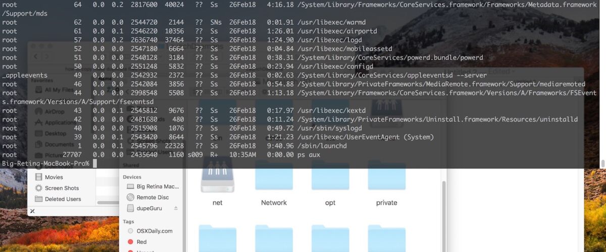The height and width of the screenshot is (252, 606).
Task: Click '/sbin/launchd' in Terminal output
Action: click(x=321, y=146)
